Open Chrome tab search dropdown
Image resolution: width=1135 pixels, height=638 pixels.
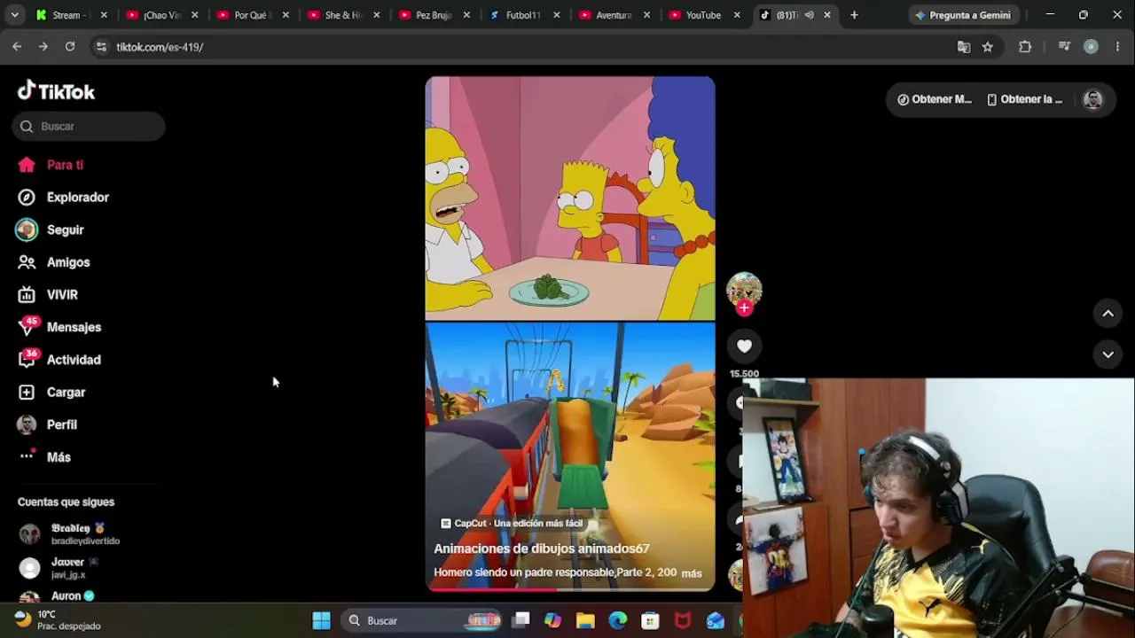[x=14, y=15]
